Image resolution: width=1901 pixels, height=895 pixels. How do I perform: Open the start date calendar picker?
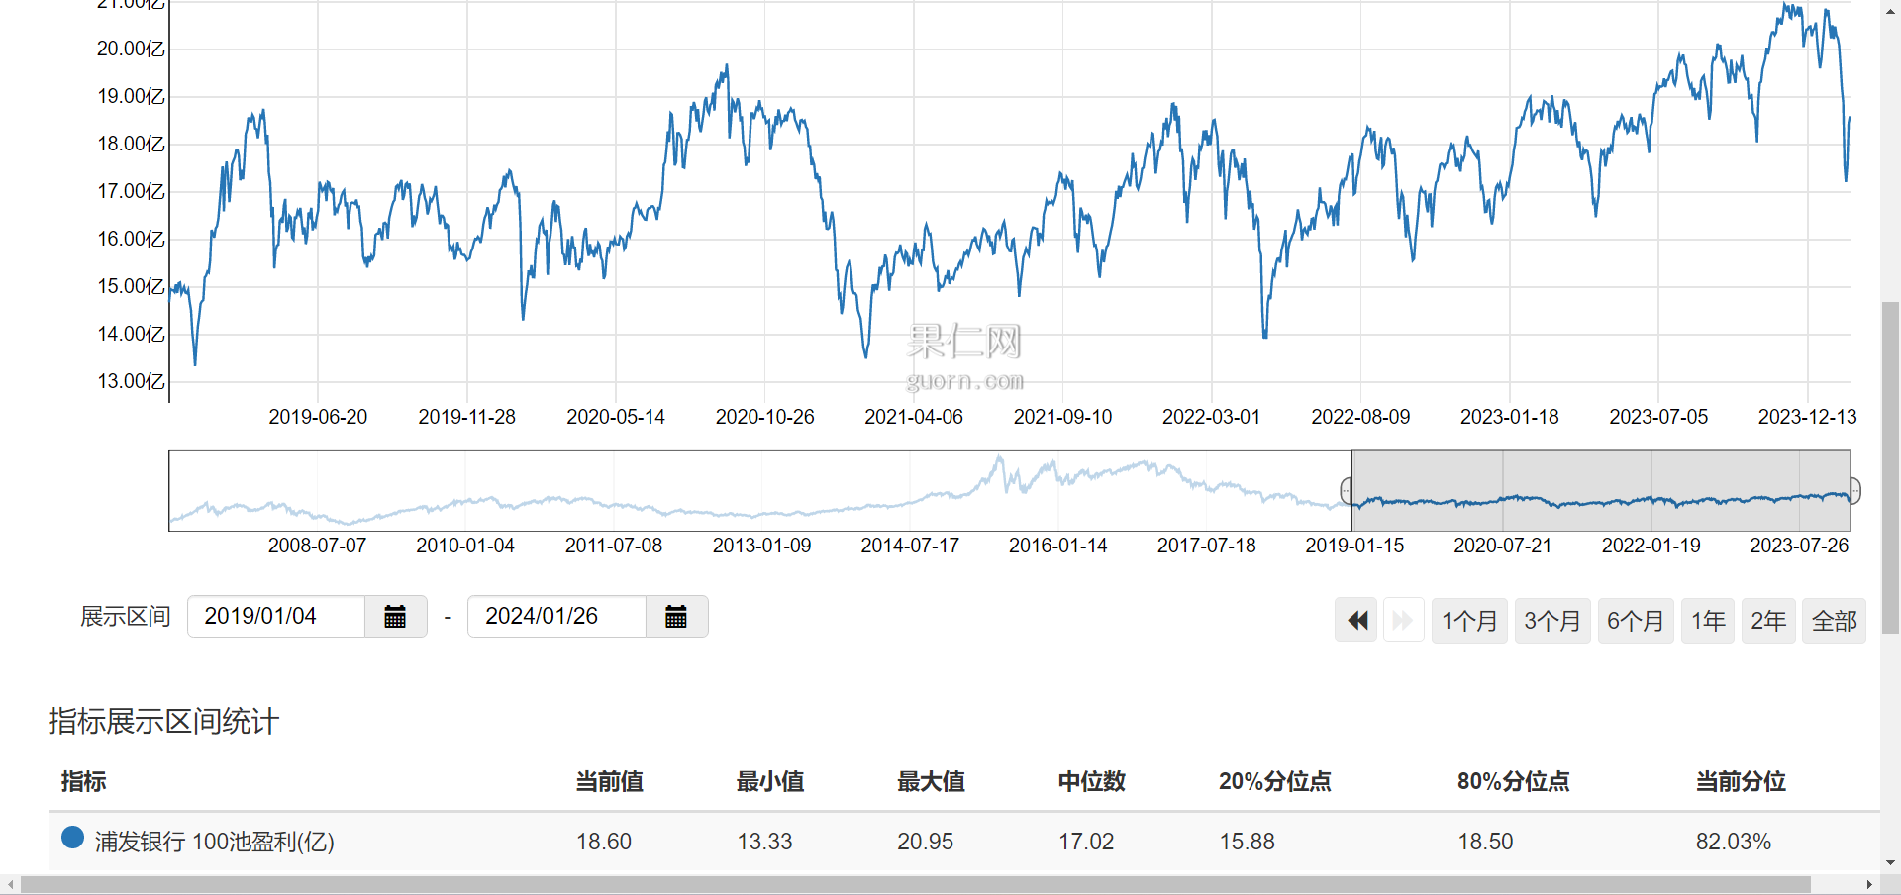395,617
